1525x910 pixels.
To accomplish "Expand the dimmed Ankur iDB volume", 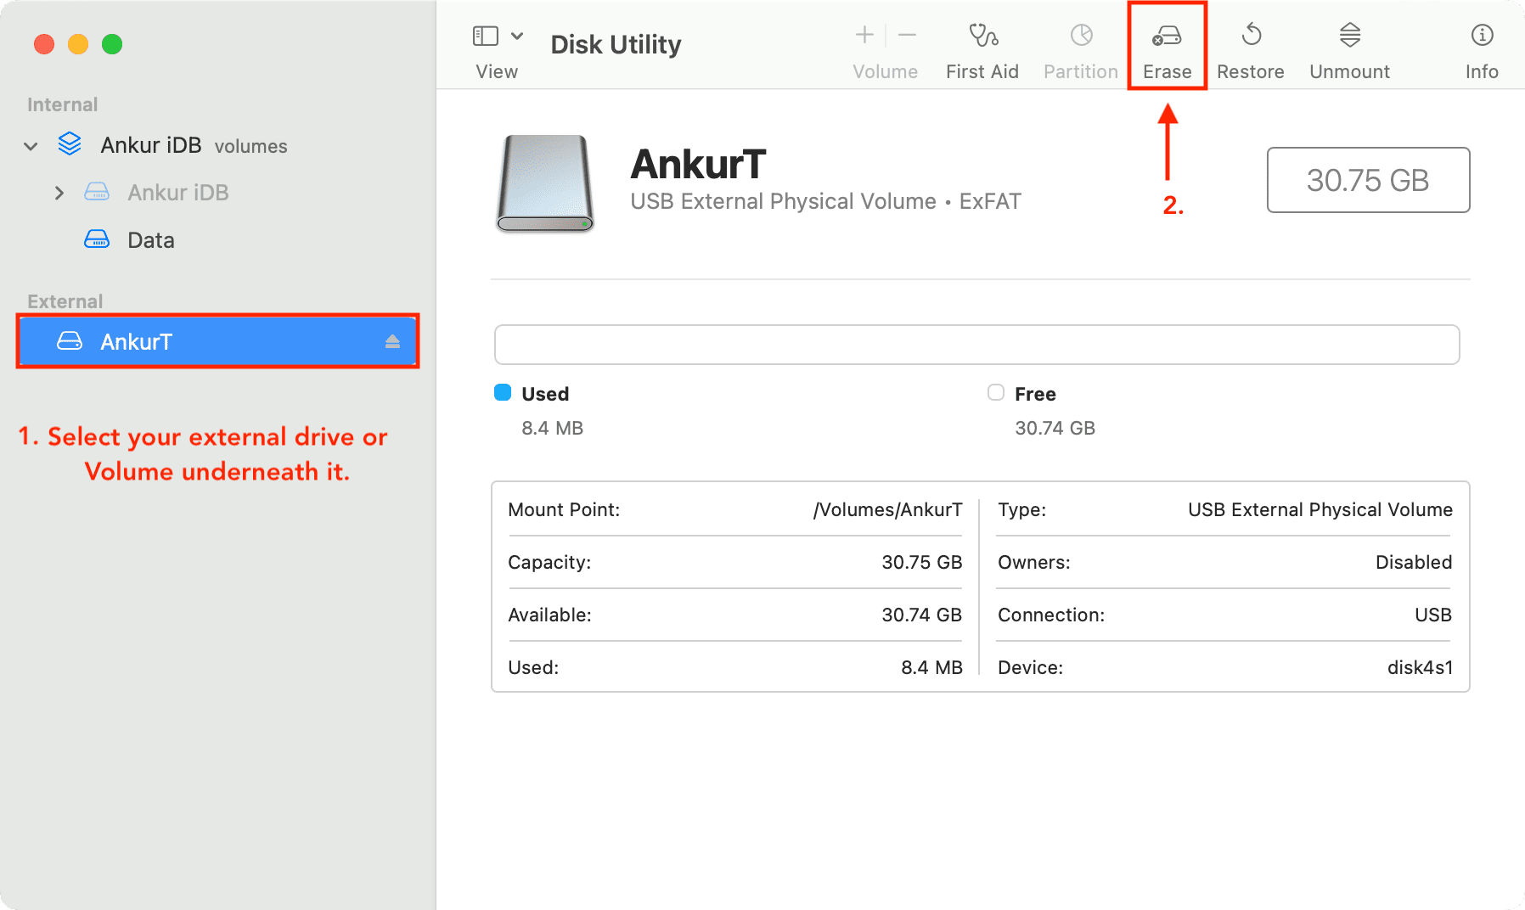I will (x=59, y=193).
